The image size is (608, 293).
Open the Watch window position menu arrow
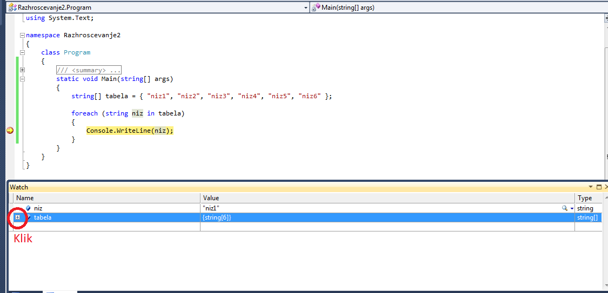click(591, 187)
